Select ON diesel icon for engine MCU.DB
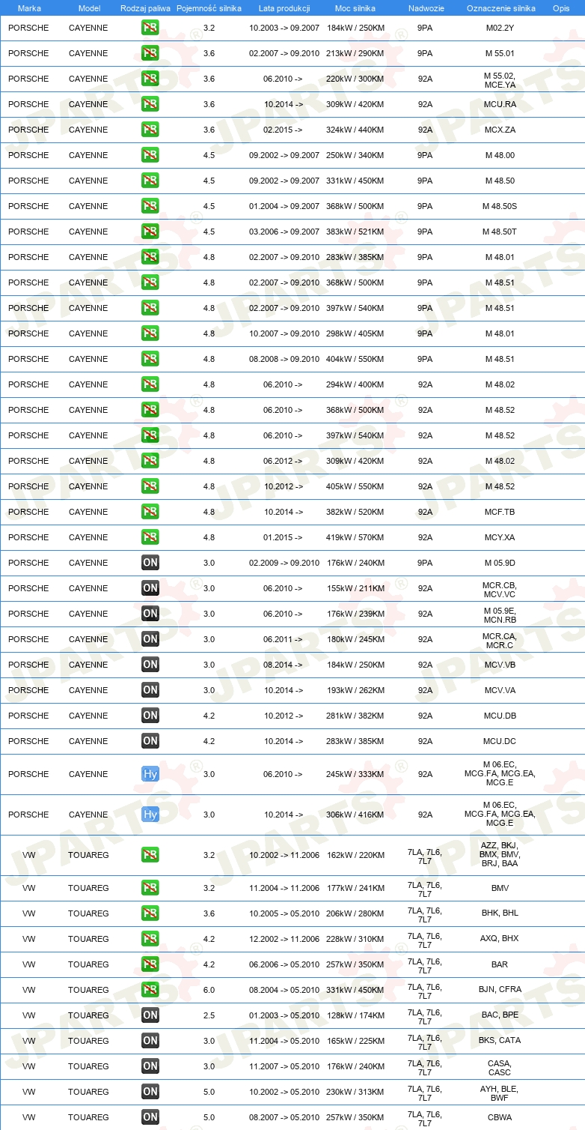Screen dimensions: 585x1130 (x=150, y=716)
